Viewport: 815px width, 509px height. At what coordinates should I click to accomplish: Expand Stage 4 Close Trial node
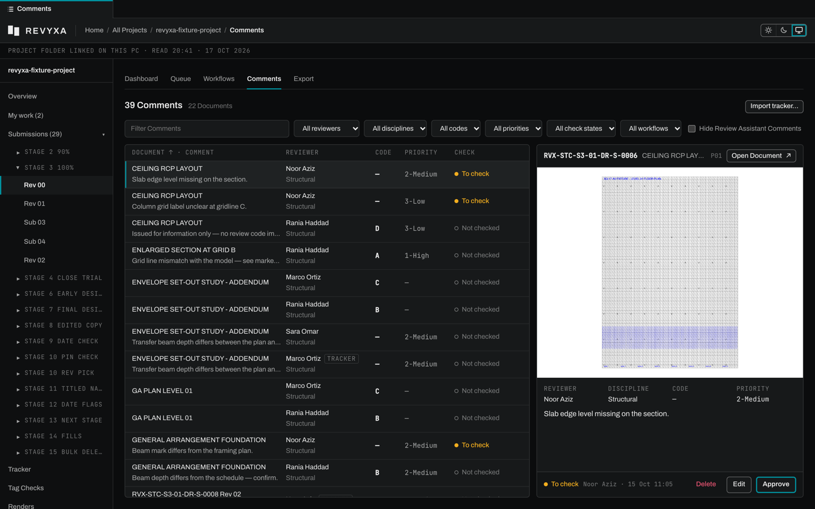(x=18, y=278)
